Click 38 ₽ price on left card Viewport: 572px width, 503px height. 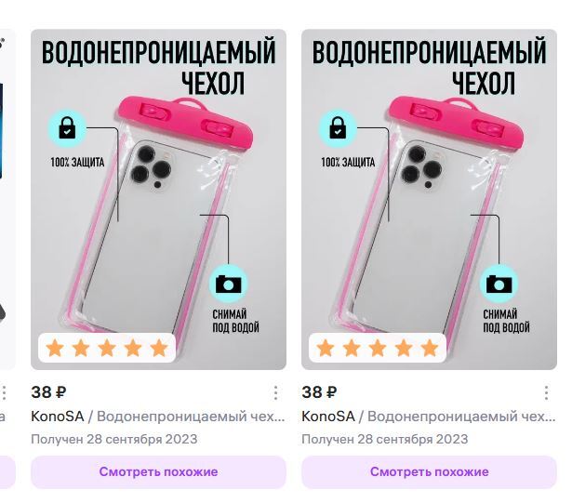[x=48, y=392]
